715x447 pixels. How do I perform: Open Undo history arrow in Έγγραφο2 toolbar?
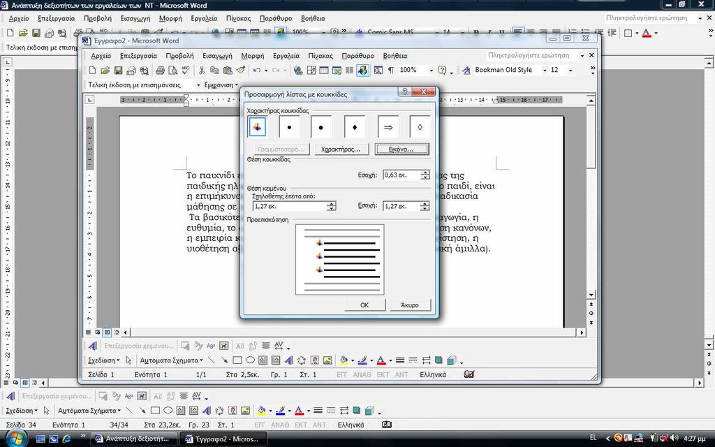(x=266, y=71)
